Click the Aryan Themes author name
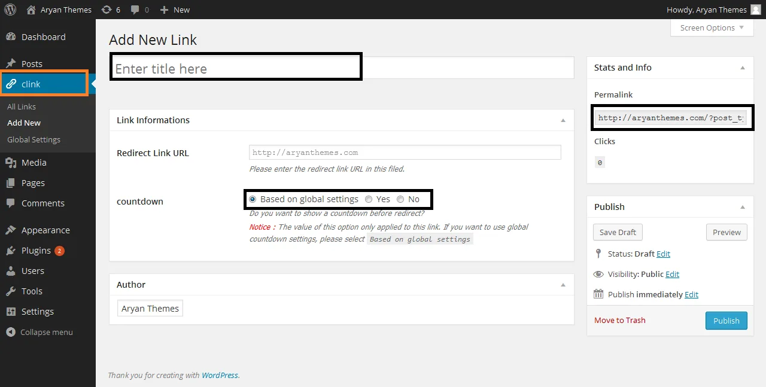The height and width of the screenshot is (387, 766). point(150,309)
